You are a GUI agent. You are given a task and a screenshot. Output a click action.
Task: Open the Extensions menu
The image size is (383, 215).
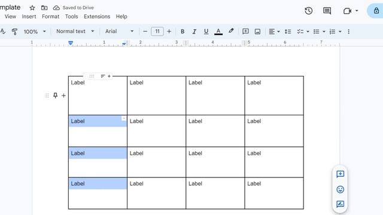pos(97,17)
